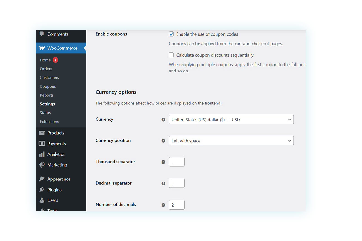The height and width of the screenshot is (241, 362).
Task: Click 'The following options affect' description
Action: [158, 103]
